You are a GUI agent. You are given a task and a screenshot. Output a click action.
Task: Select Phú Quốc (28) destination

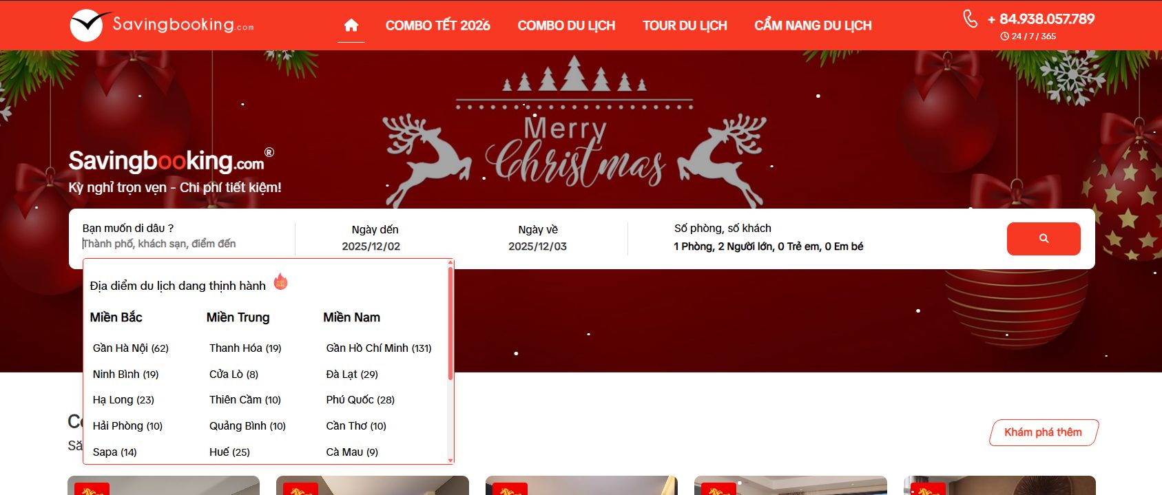360,400
